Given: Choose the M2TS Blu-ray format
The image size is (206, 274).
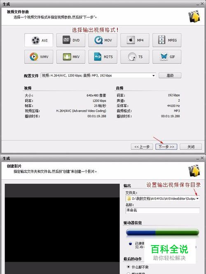Looking at the screenshot, I should click(x=103, y=57).
